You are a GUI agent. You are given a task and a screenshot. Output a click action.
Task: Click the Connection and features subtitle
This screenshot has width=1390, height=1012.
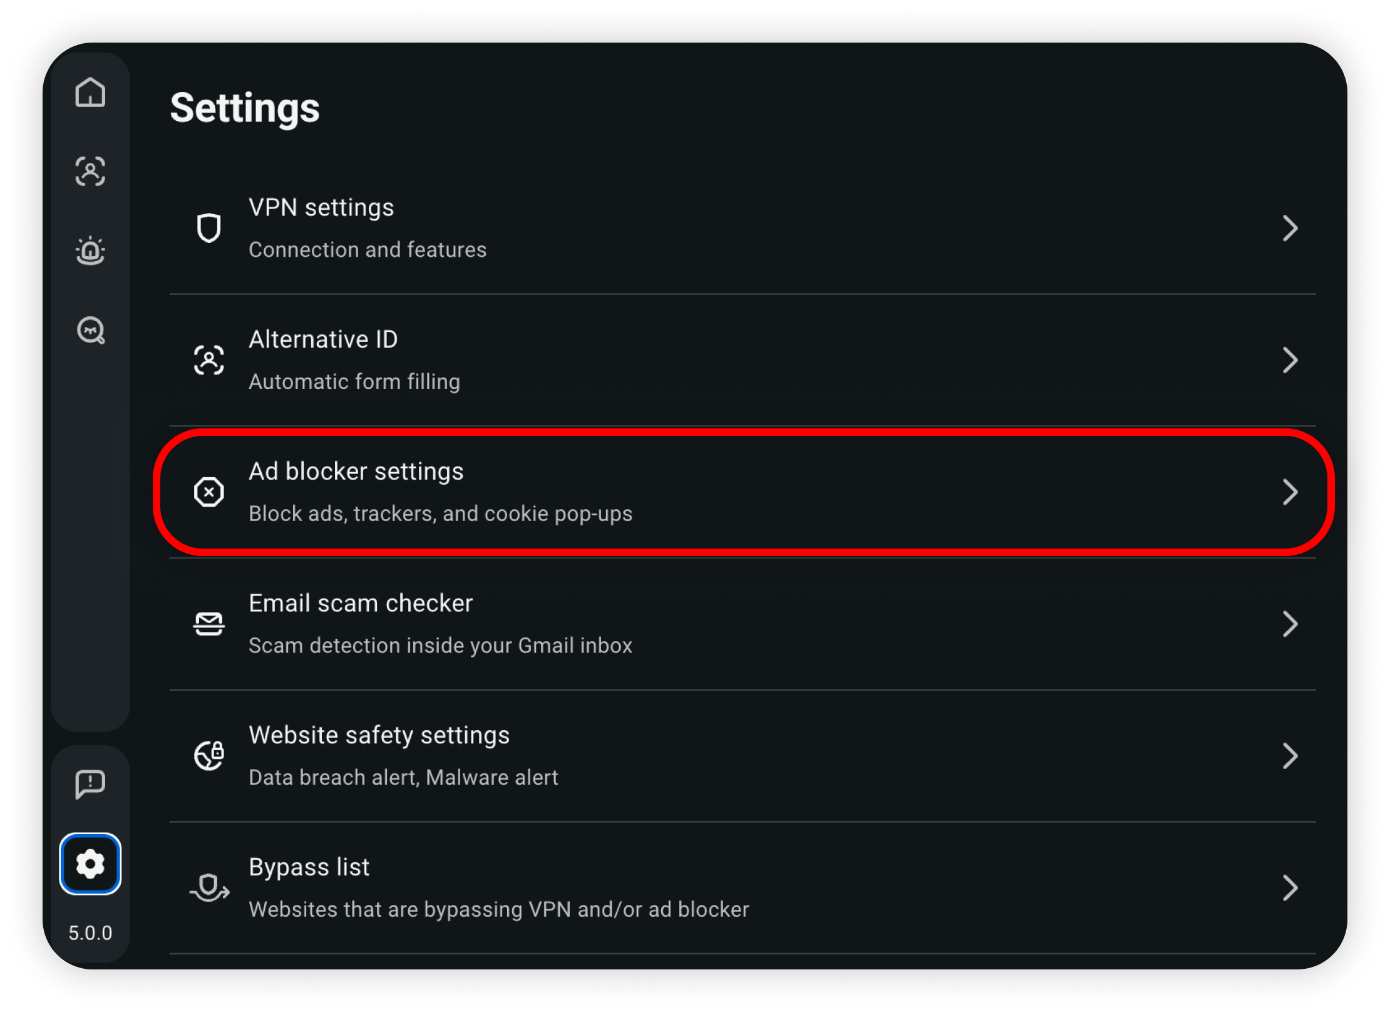point(368,250)
